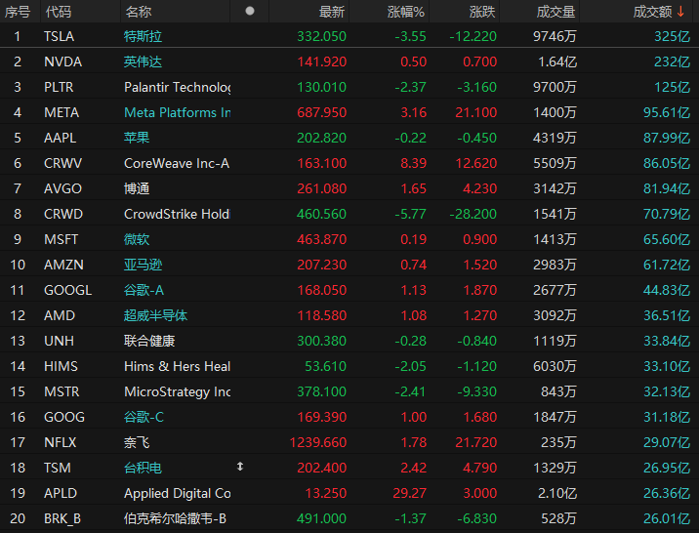Screen dimensions: 699x533
Task: Click the 8.39 percent change for CRWV
Action: coord(413,163)
